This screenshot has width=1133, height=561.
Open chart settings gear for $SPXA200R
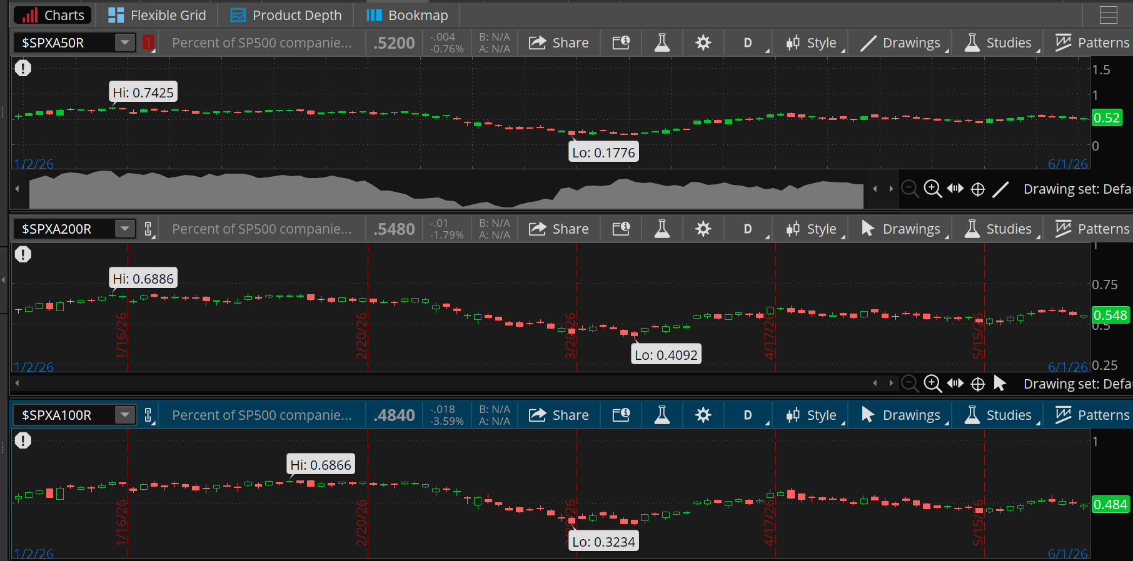[703, 229]
